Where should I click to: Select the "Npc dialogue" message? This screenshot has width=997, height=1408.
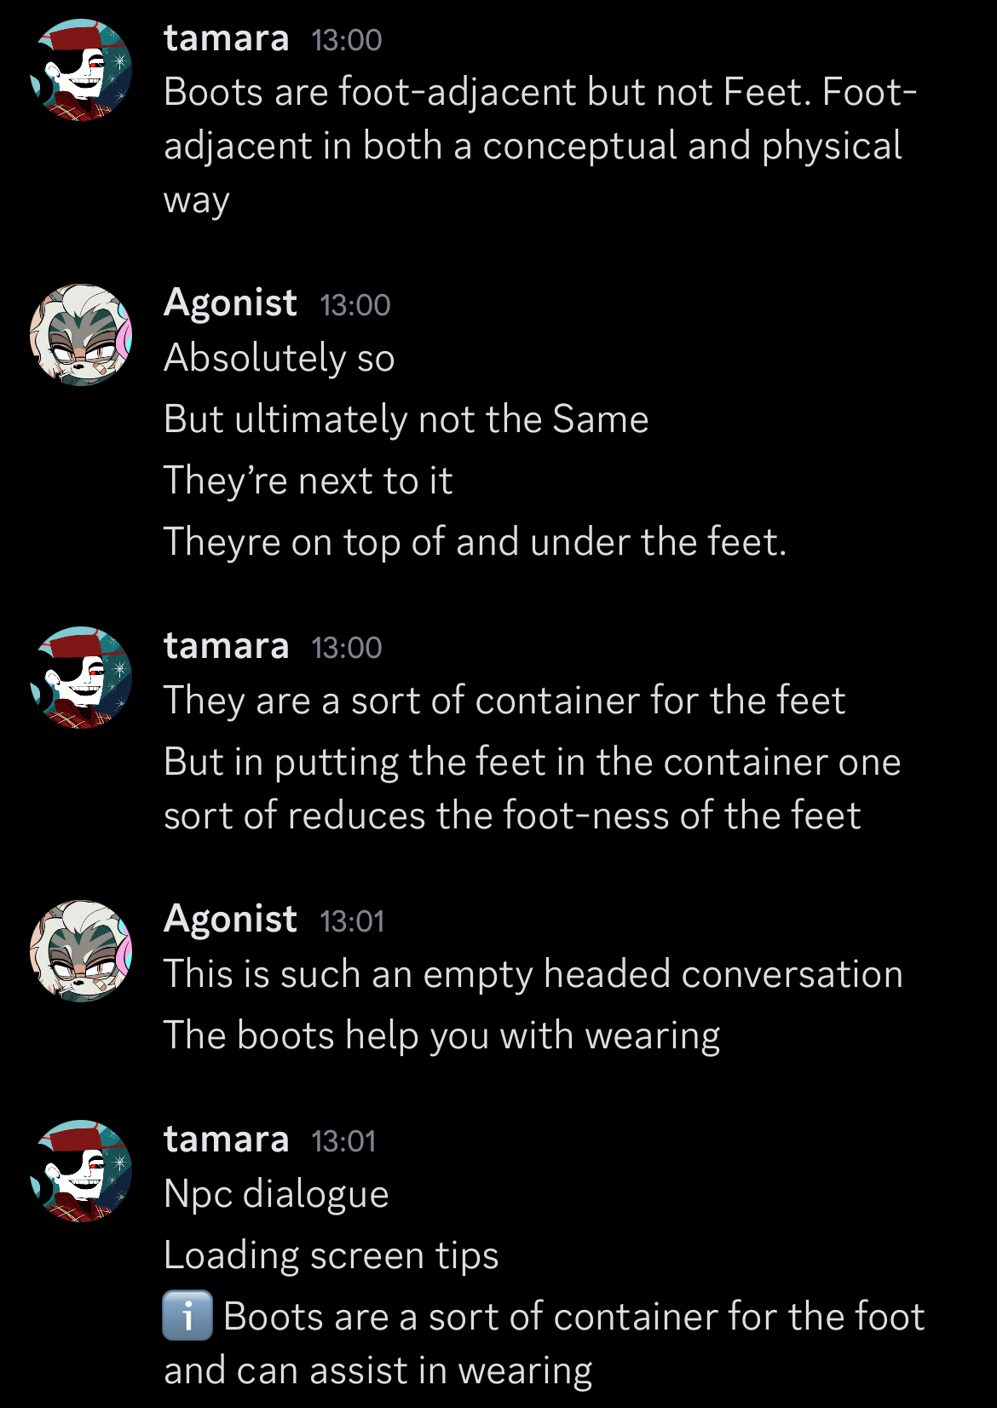tap(276, 1194)
